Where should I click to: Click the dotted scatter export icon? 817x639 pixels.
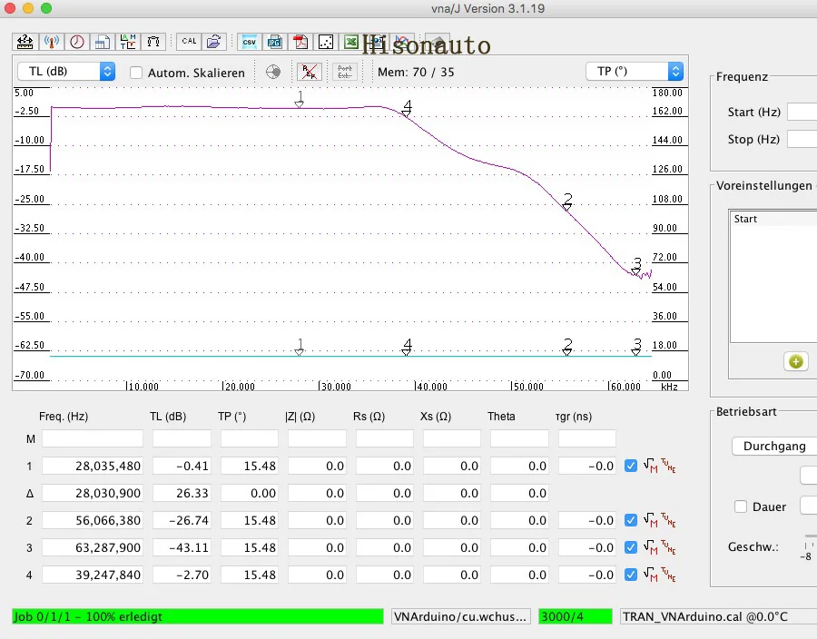[326, 42]
